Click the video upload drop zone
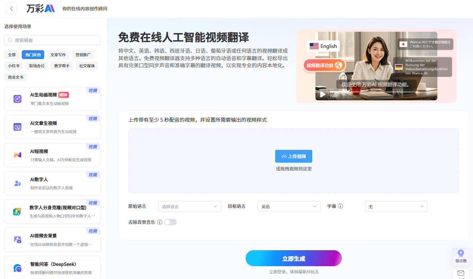This screenshot has height=279, width=473. [294, 161]
